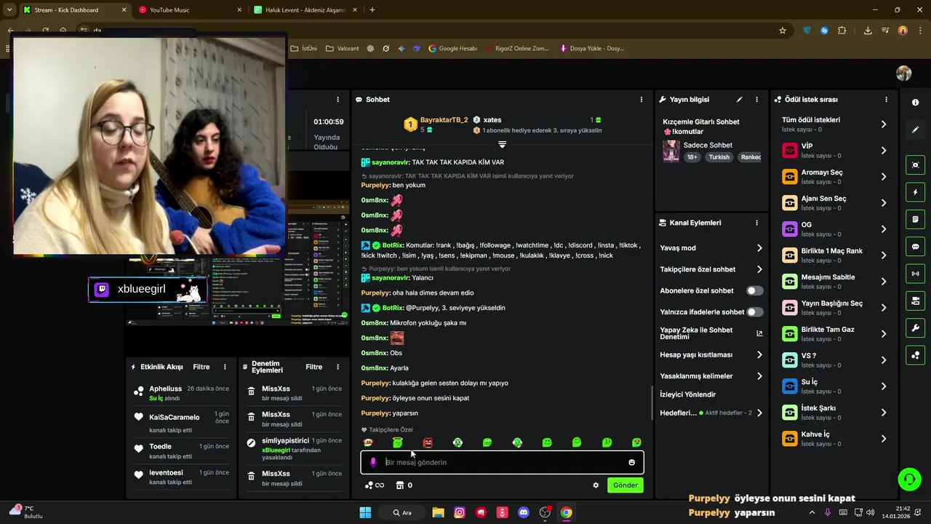Open Instagram from the taskbar

(x=459, y=512)
